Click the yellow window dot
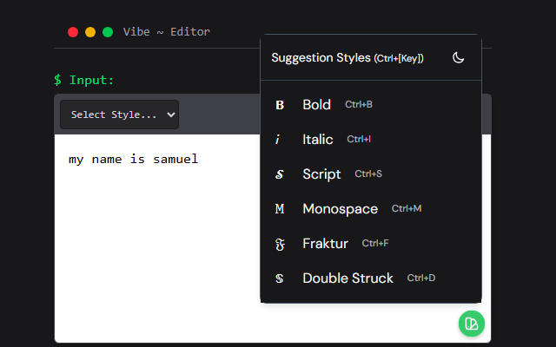The image size is (556, 347). pos(90,32)
